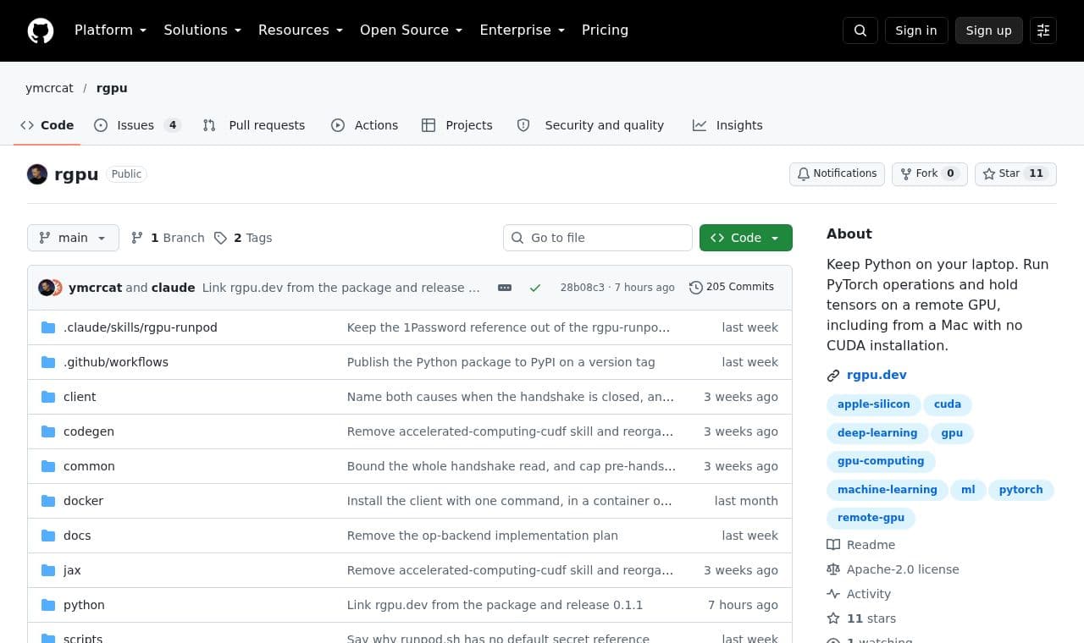Open the search magnifier in the header
Viewport: 1084px width, 643px height.
[860, 30]
